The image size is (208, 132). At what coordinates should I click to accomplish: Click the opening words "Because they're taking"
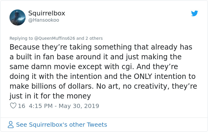point(42,47)
